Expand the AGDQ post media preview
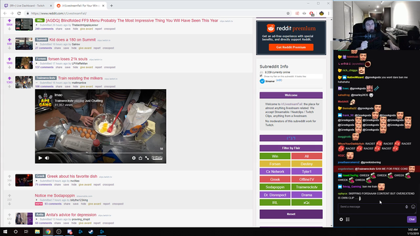This screenshot has height=236, width=420. coord(37,25)
